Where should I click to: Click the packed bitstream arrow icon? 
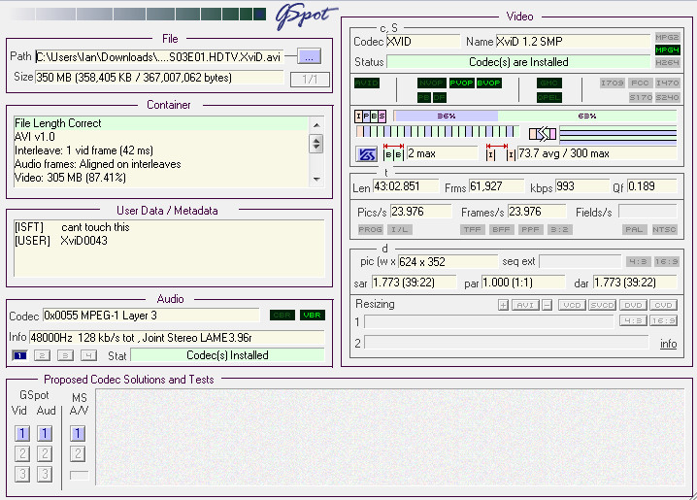coord(543,133)
